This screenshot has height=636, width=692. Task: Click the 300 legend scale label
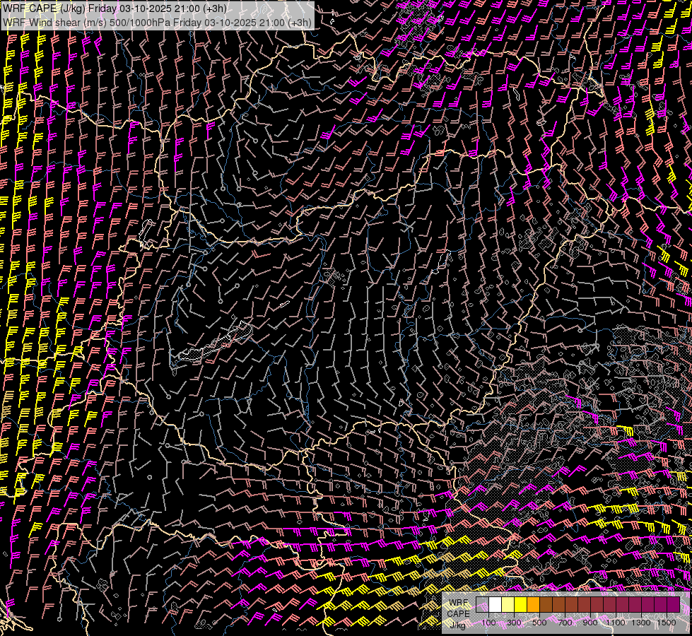(x=514, y=623)
